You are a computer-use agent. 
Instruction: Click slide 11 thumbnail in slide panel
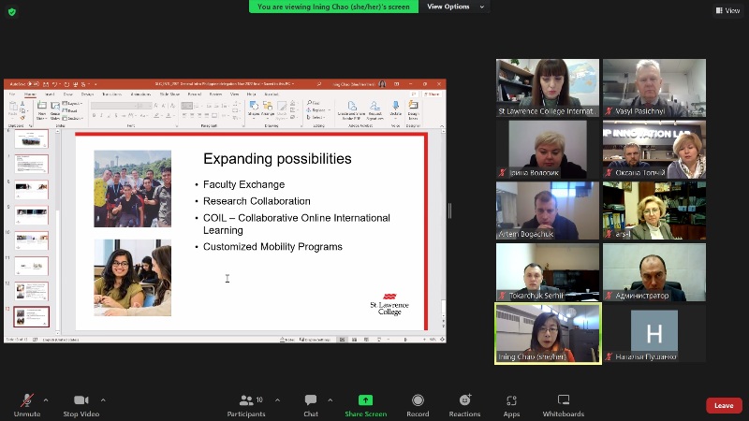click(x=32, y=266)
